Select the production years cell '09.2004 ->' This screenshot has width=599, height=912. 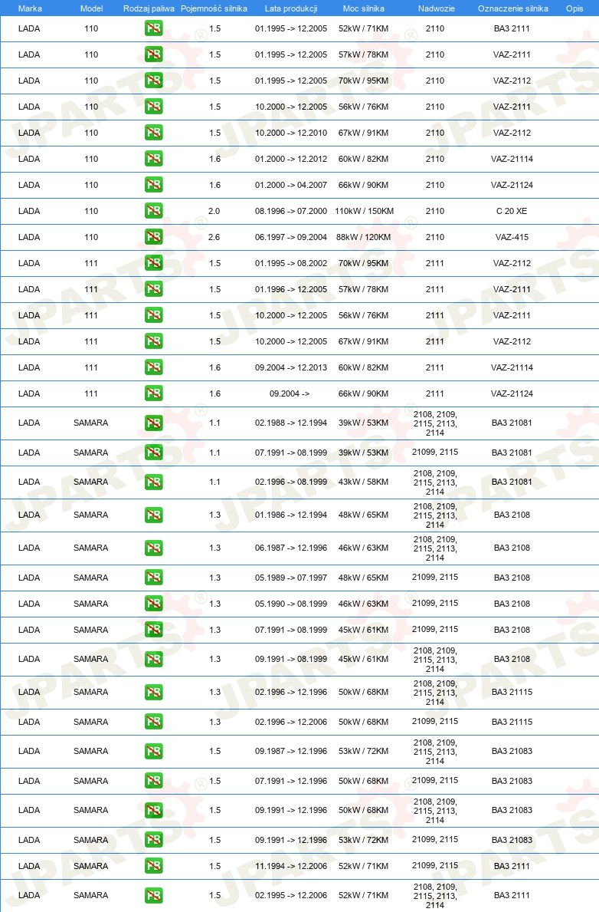pos(290,393)
